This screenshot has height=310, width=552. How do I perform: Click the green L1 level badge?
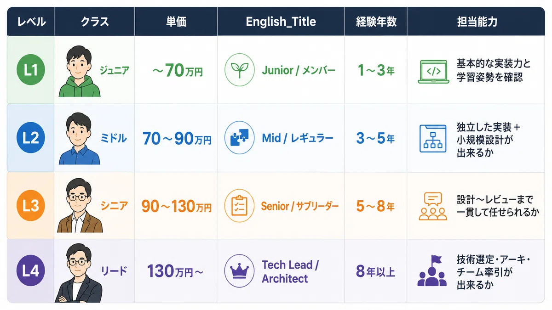(30, 70)
